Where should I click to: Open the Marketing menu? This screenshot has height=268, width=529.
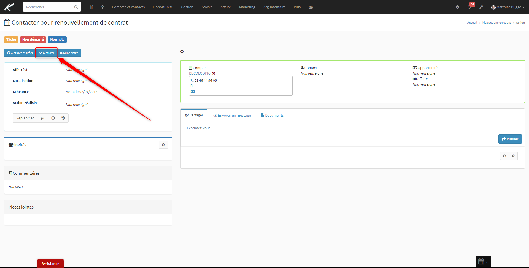pos(247,7)
